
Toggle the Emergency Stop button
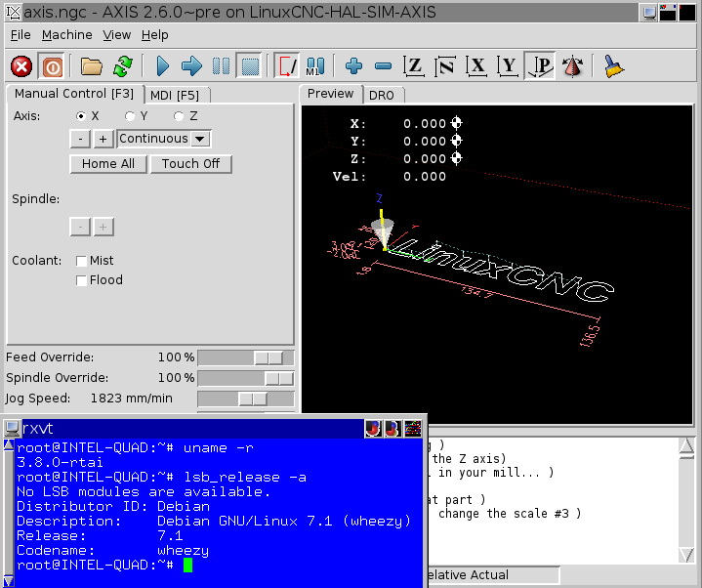pyautogui.click(x=21, y=66)
